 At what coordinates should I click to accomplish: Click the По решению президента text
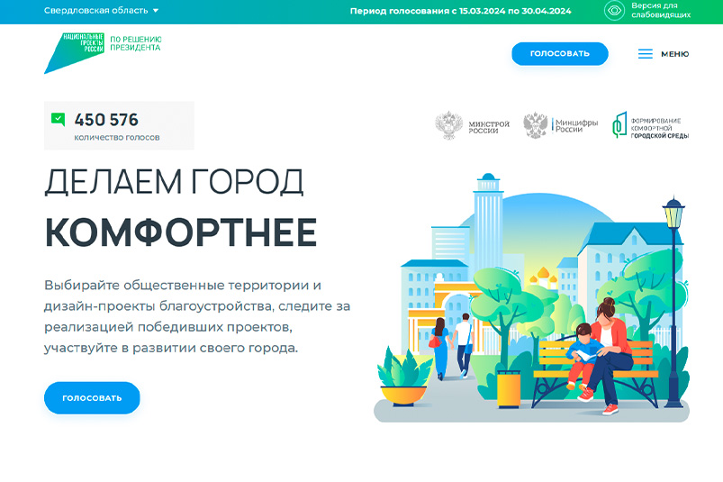click(x=135, y=43)
